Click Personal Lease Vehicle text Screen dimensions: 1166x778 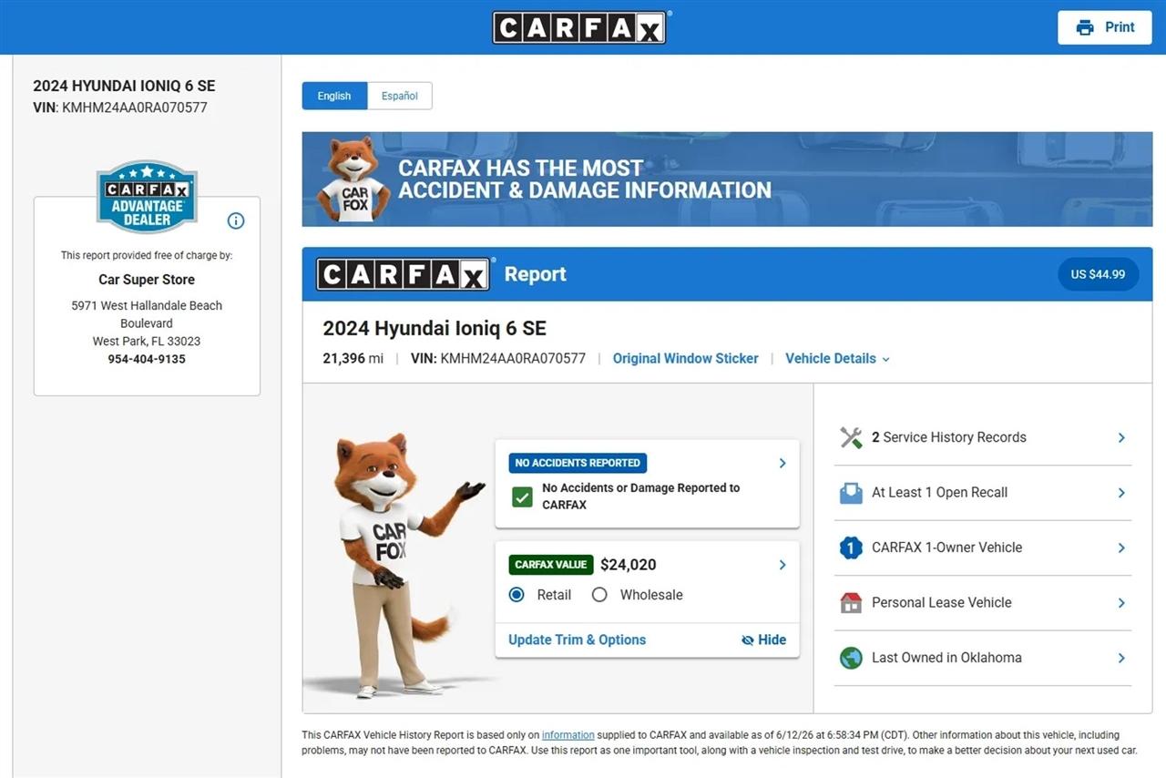pyautogui.click(x=942, y=602)
